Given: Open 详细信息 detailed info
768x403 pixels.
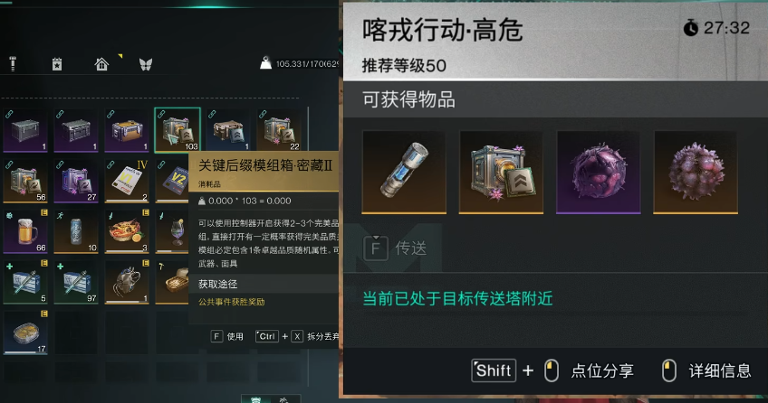Looking at the screenshot, I should click(706, 370).
